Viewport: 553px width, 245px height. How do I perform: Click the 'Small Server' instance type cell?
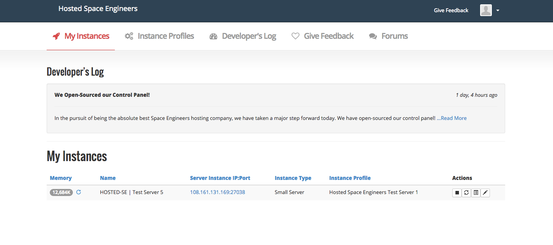tap(289, 192)
